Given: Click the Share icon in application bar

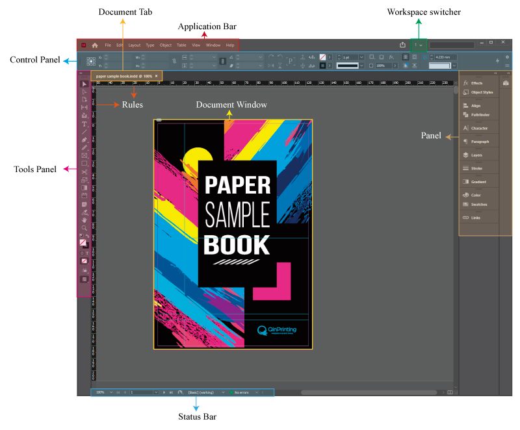Looking at the screenshot, I should pyautogui.click(x=402, y=45).
